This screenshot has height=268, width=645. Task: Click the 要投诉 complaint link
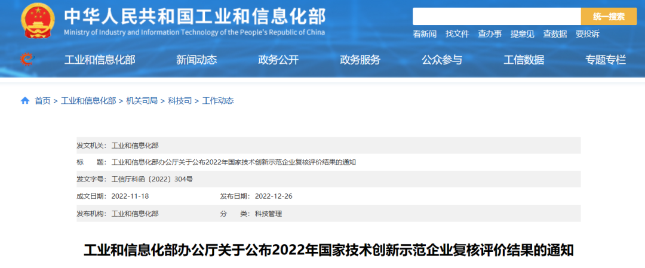[587, 34]
